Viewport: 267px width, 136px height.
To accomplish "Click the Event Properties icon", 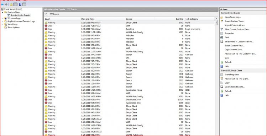I will 222,75.
